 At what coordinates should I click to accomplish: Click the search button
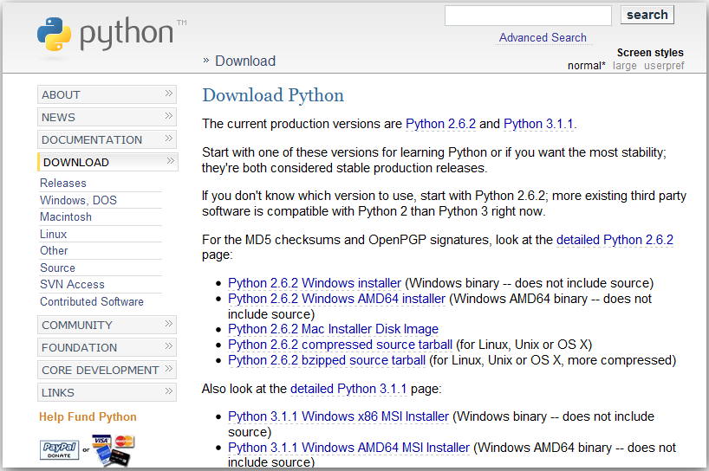click(647, 15)
